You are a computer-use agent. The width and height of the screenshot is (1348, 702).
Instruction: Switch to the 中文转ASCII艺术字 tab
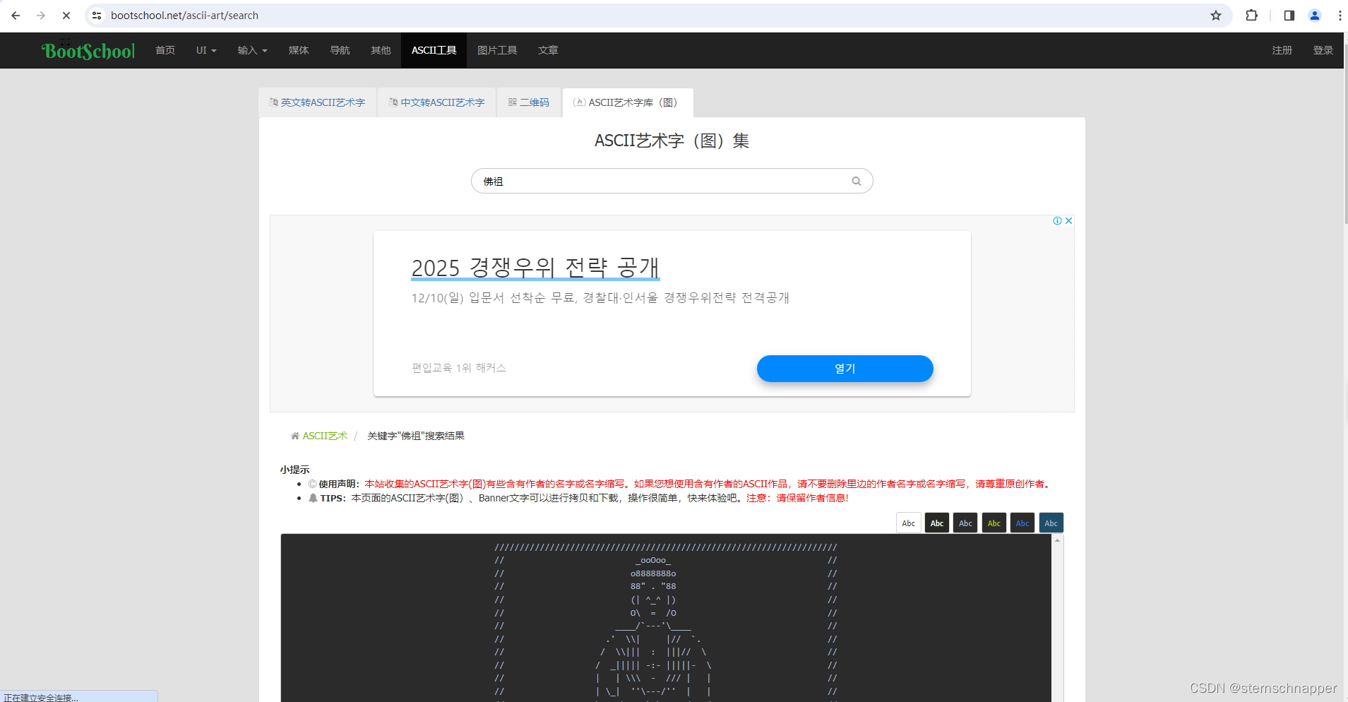[x=436, y=102]
